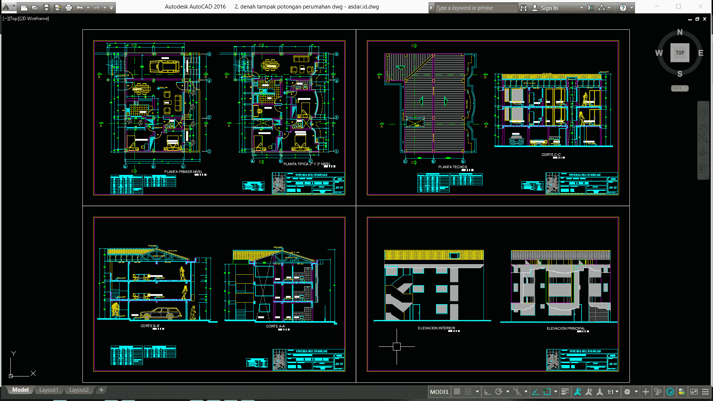
Task: Open status bar Customization menu icon
Action: 705,392
